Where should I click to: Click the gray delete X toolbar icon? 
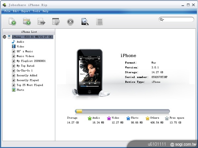[70, 22]
